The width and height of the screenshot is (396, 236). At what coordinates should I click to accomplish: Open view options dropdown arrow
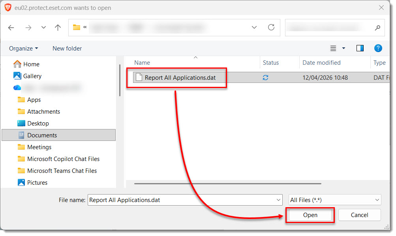point(343,48)
